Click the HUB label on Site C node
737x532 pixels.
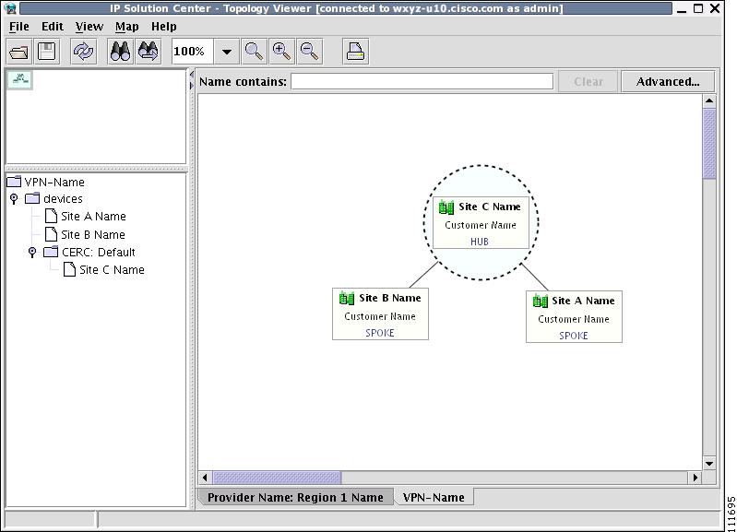pos(480,242)
